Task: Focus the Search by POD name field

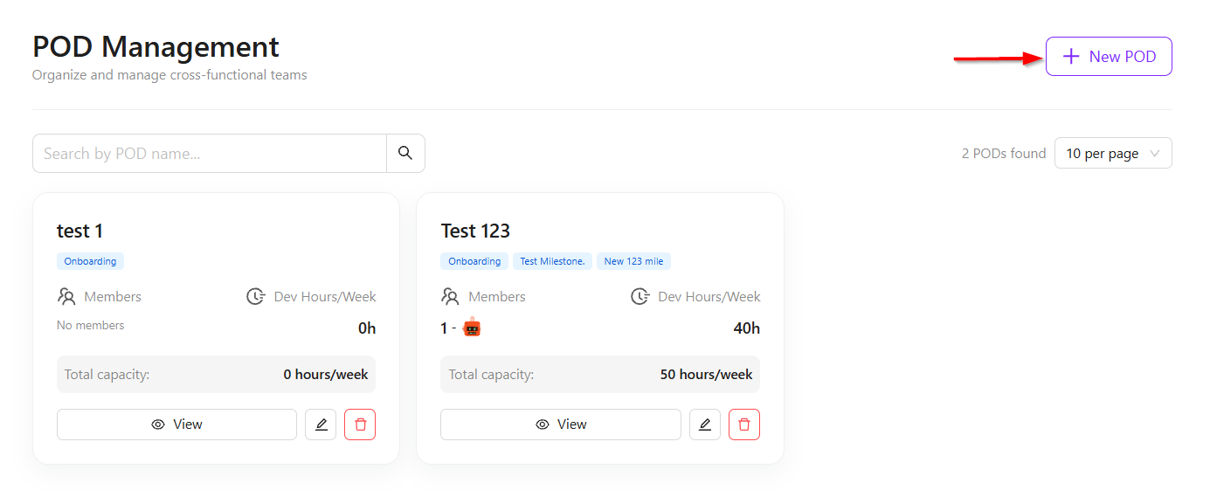Action: [210, 153]
